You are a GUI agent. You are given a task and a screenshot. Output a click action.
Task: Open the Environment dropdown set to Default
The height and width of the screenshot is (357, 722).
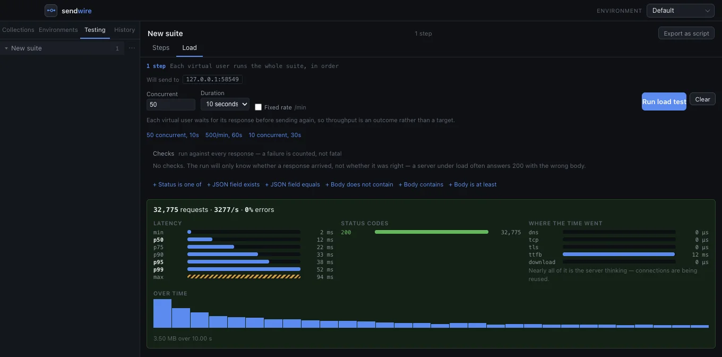(x=681, y=11)
